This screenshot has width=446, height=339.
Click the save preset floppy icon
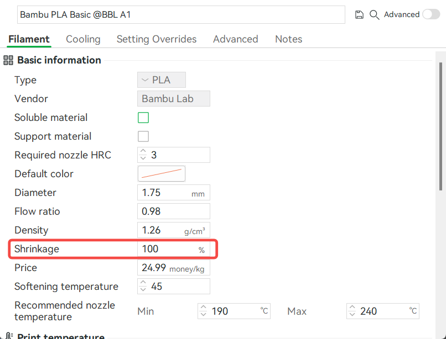click(x=359, y=14)
